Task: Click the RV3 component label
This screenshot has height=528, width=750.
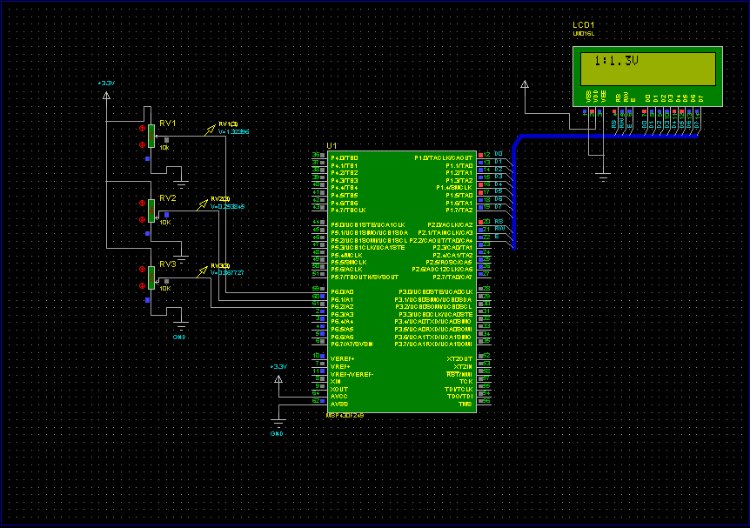Action: [x=167, y=264]
